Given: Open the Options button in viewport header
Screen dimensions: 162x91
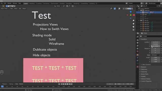Looking at the screenshot, I should point(132,6).
